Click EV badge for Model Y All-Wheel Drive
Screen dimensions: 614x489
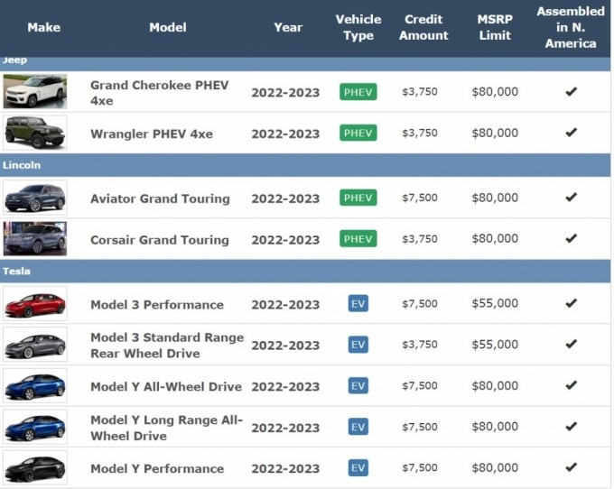coord(358,386)
